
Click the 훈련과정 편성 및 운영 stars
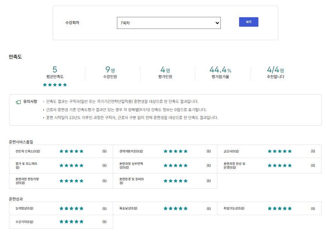(x=280, y=166)
